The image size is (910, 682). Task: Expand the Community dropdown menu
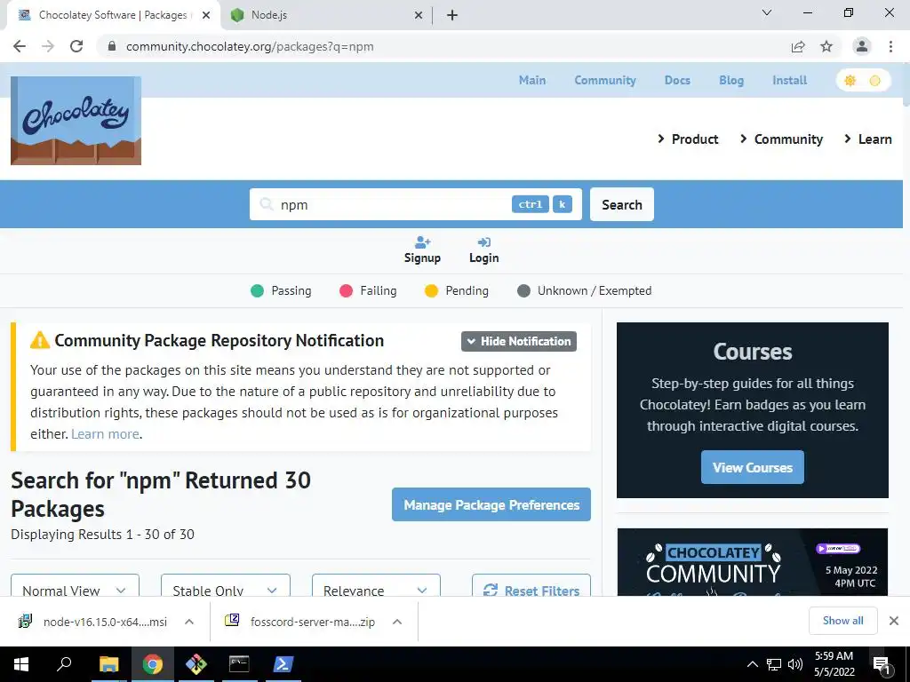click(x=781, y=139)
